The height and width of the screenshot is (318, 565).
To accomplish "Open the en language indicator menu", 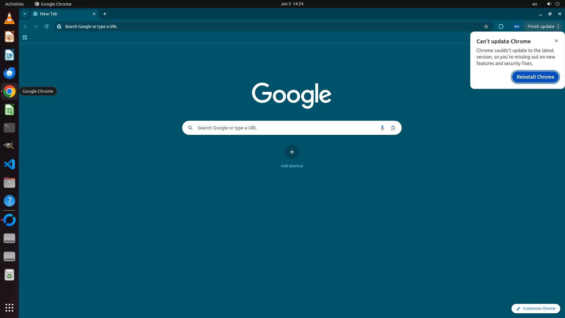I will 534,4.
